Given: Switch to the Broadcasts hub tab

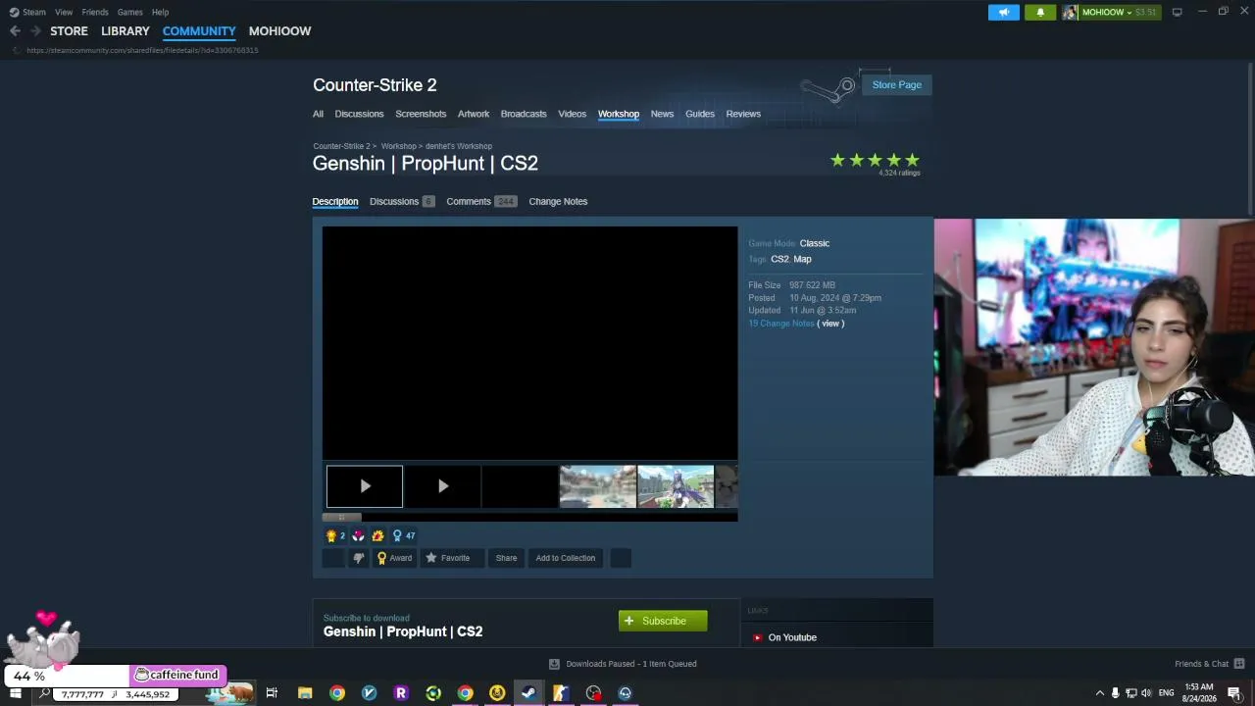Looking at the screenshot, I should coord(524,114).
